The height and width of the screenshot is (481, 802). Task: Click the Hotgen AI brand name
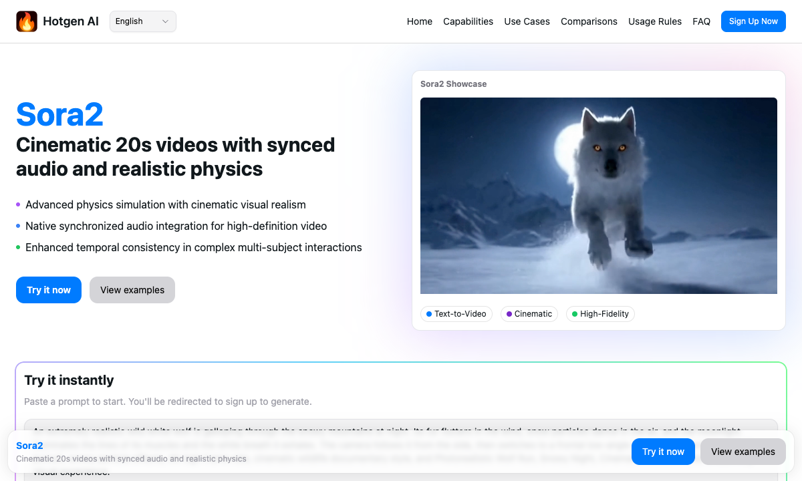tap(71, 21)
